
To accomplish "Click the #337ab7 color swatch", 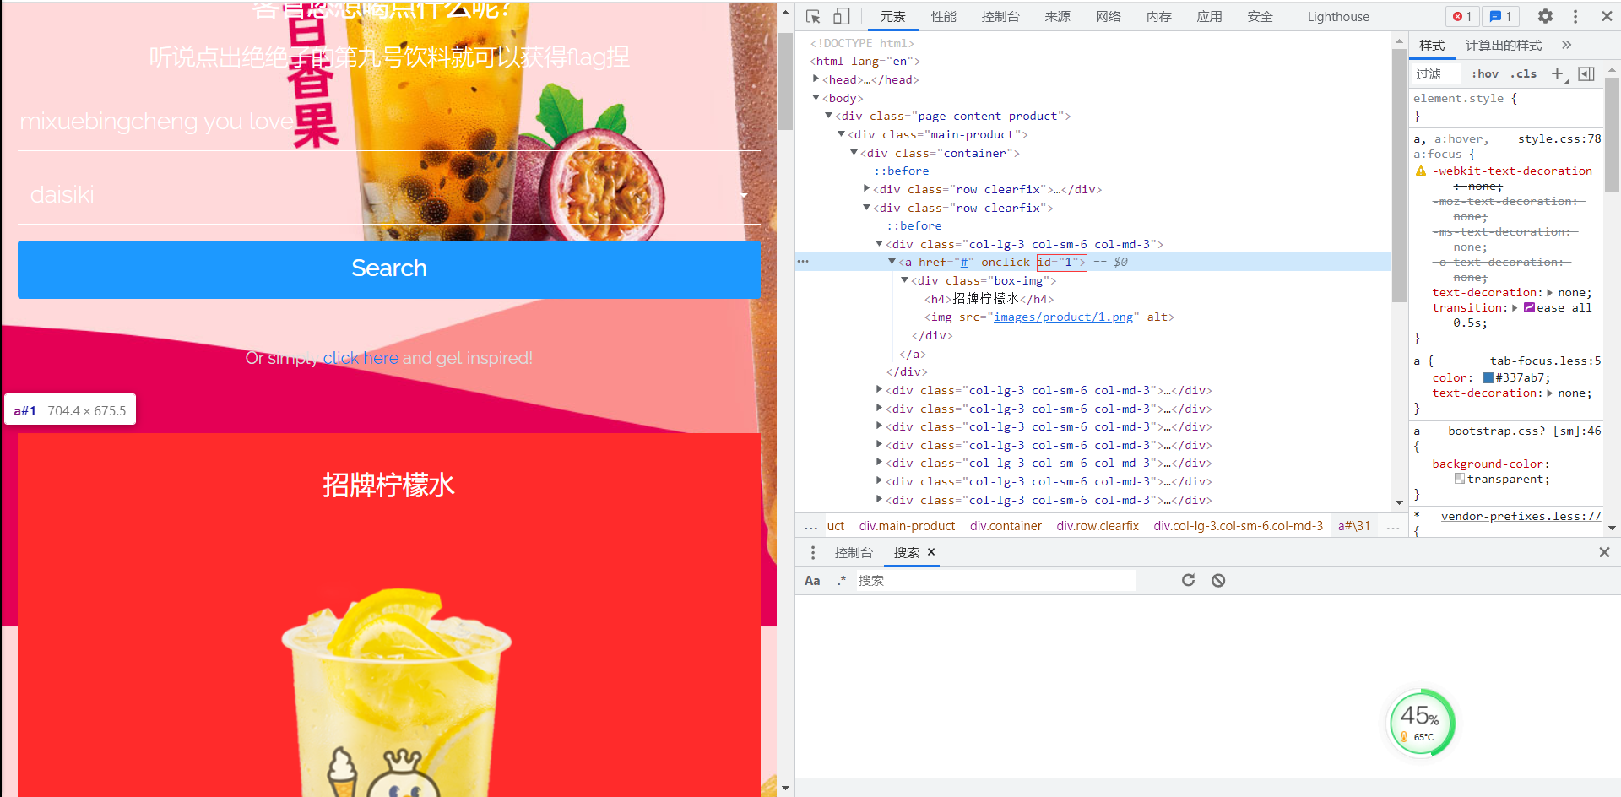I will 1488,378.
